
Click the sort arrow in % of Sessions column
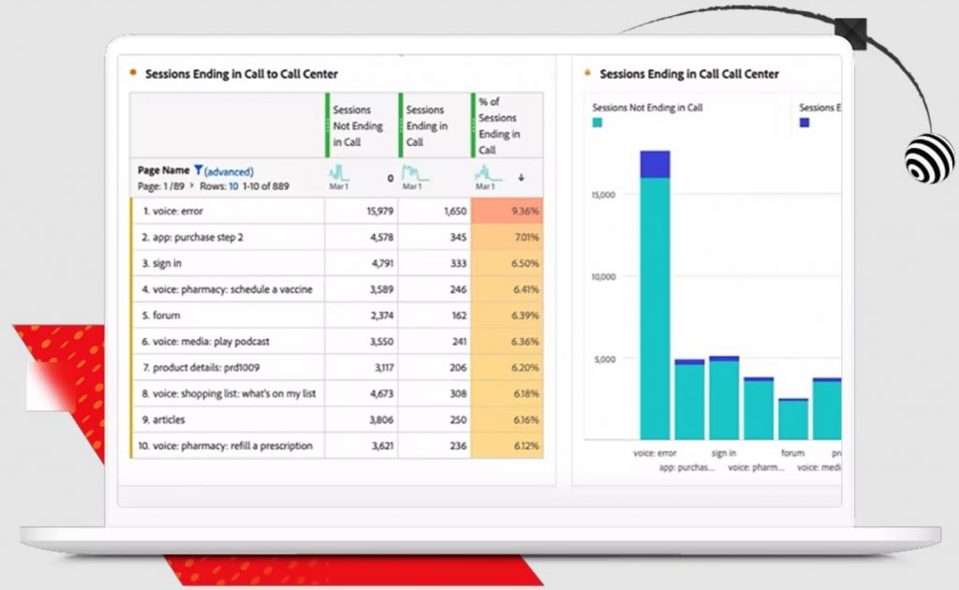521,177
